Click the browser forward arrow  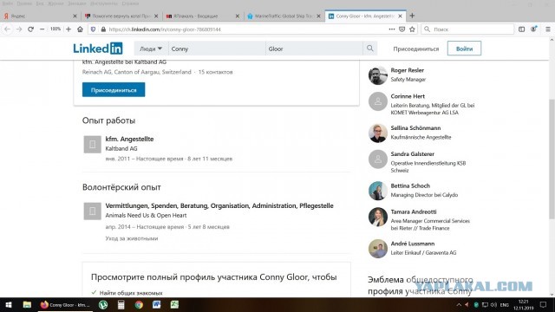(x=19, y=29)
